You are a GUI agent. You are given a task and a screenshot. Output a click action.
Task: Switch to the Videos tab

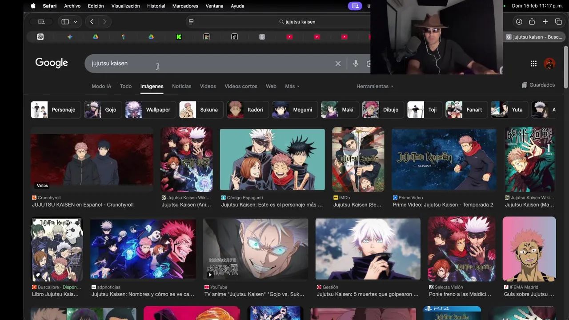point(208,86)
